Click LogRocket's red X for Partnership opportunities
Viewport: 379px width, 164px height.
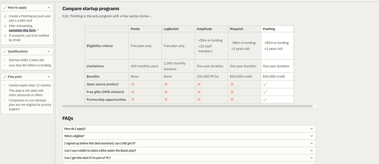[166, 100]
